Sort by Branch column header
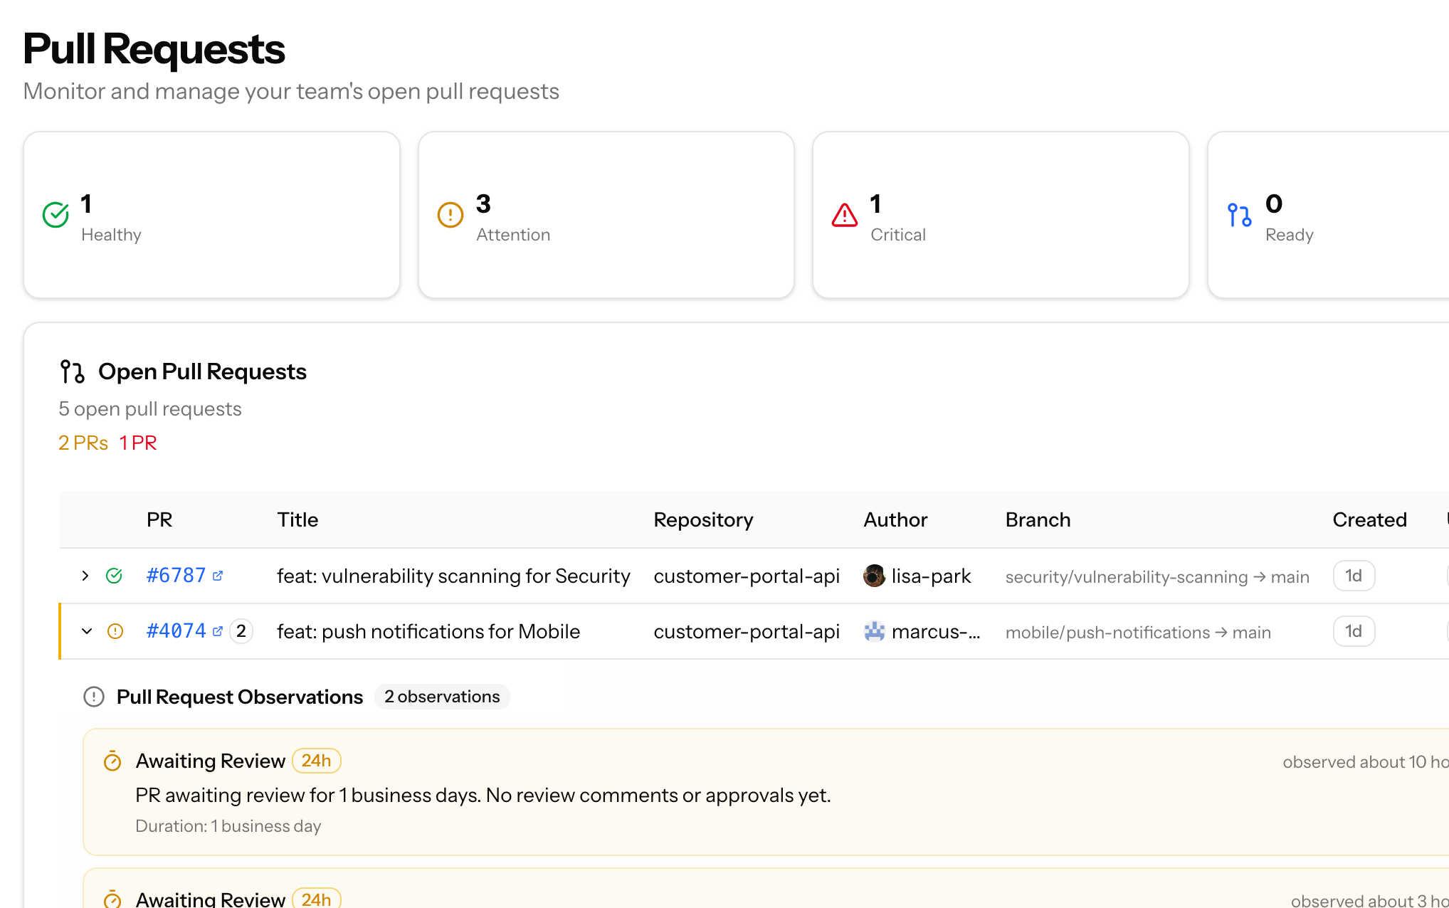 pos(1038,519)
